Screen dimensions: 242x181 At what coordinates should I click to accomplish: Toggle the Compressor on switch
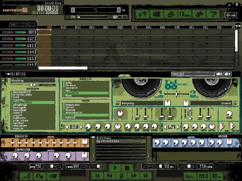tap(85, 155)
